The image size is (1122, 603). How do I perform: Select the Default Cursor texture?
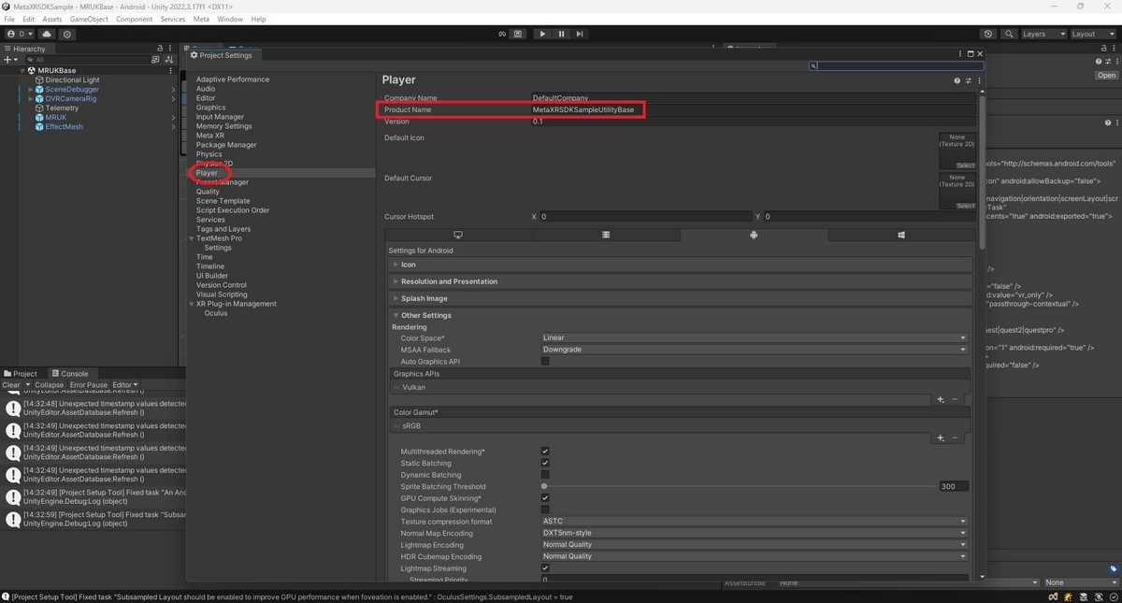click(x=957, y=191)
